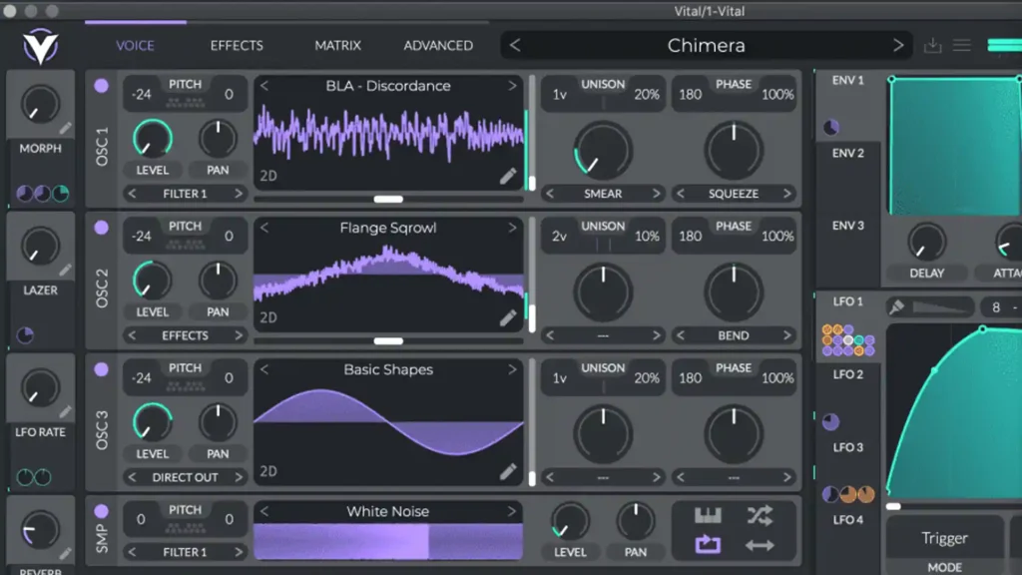Image resolution: width=1022 pixels, height=575 pixels.
Task: Open the hamburger menu icon
Action: coord(962,46)
